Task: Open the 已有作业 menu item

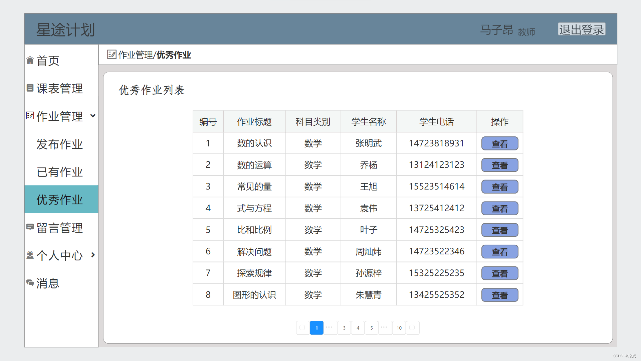Action: coord(60,172)
